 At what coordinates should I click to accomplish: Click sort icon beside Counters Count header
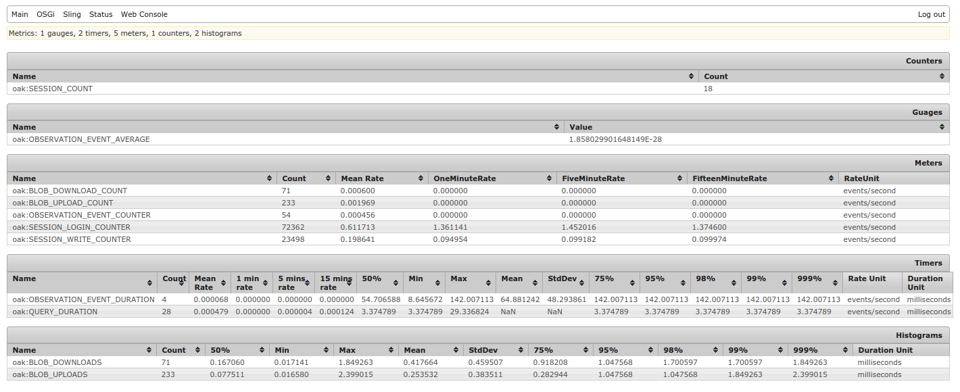942,76
